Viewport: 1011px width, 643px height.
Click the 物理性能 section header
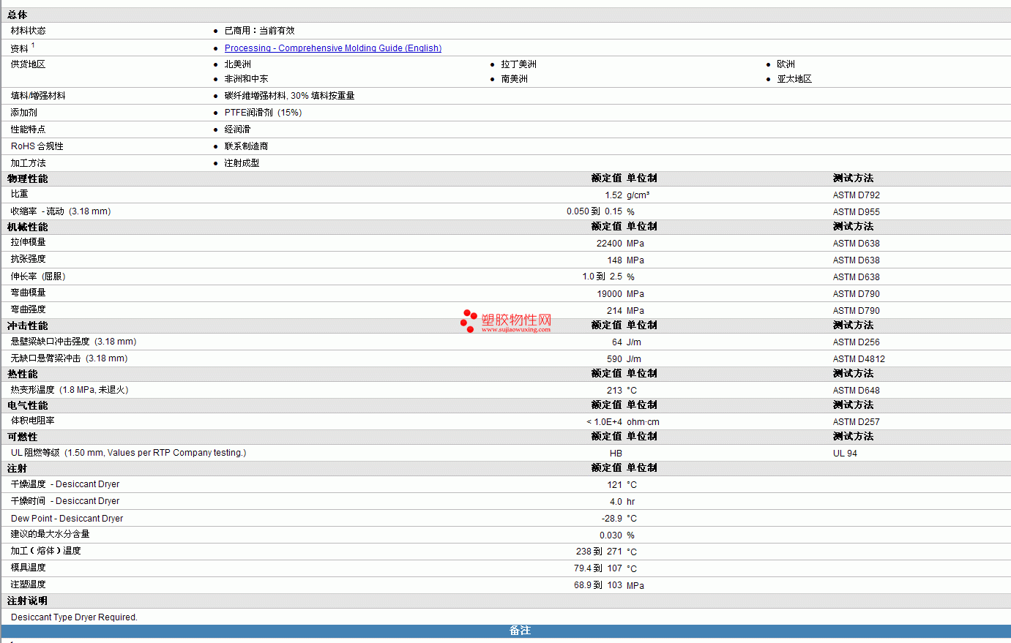28,178
